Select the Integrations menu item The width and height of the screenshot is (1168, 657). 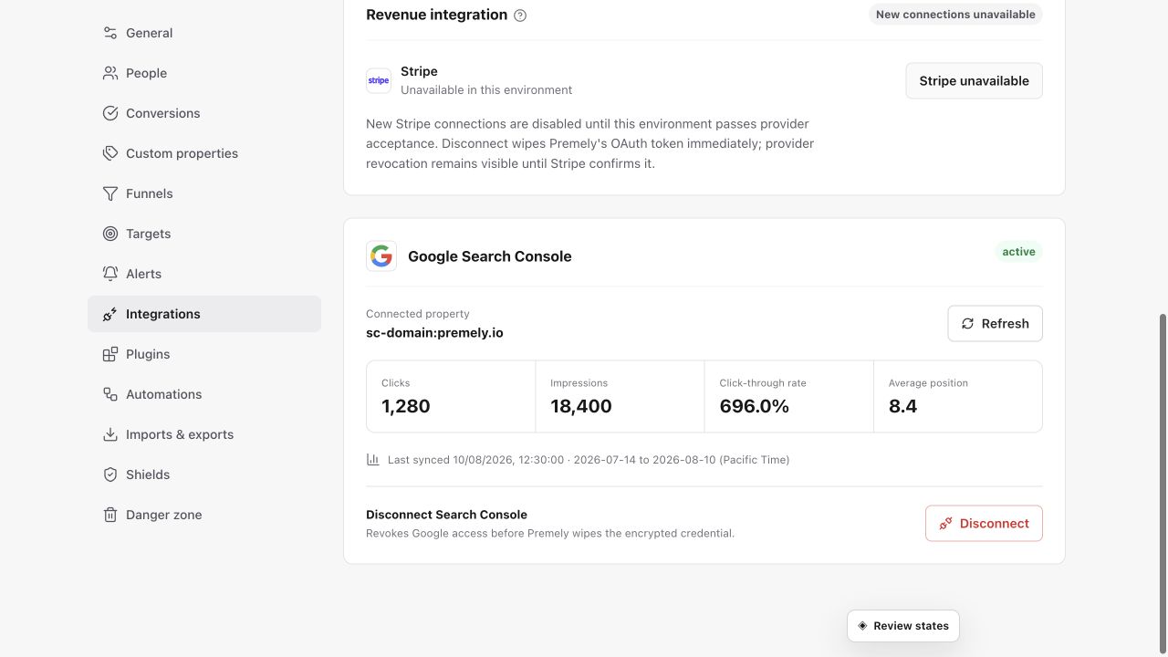(204, 314)
